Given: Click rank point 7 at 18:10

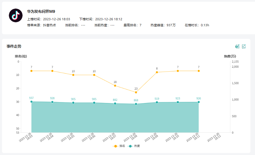Looking at the screenshot, I should tap(178, 71).
